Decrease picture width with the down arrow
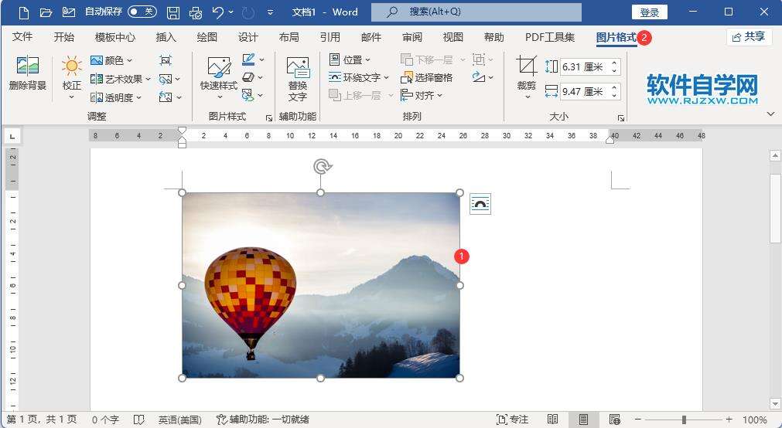Image resolution: width=782 pixels, height=428 pixels. coord(614,95)
